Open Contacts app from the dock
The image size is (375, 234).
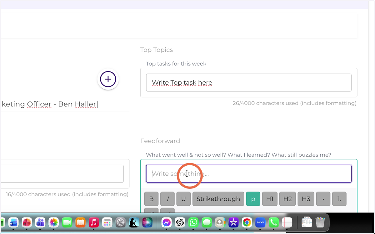(220, 222)
